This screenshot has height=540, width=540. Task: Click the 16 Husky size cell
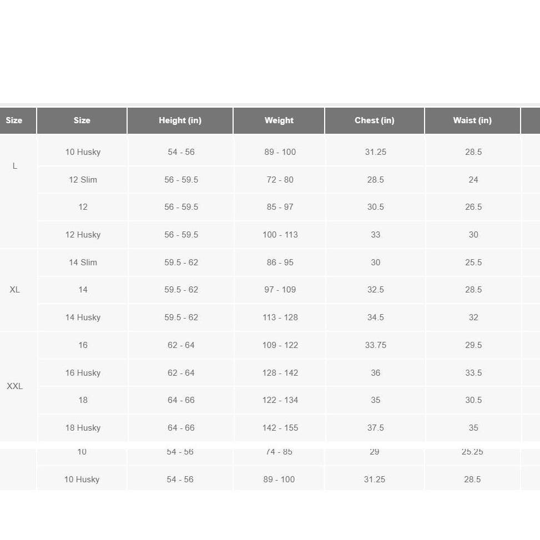coord(83,373)
